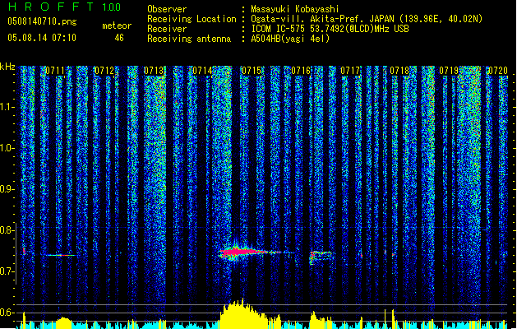This screenshot has height=329, width=517.
Task: Click the 0720 time marker
Action: coord(498,71)
